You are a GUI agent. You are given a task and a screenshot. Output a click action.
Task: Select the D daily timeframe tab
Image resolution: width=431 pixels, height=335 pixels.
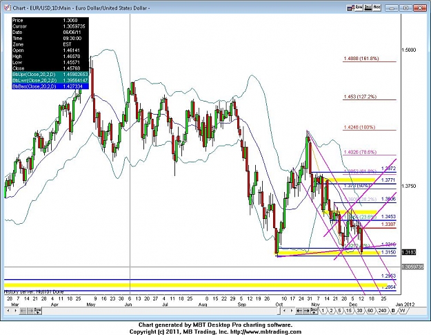(x=393, y=311)
